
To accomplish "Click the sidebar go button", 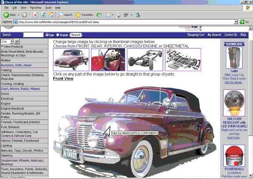I will pos(17,41).
